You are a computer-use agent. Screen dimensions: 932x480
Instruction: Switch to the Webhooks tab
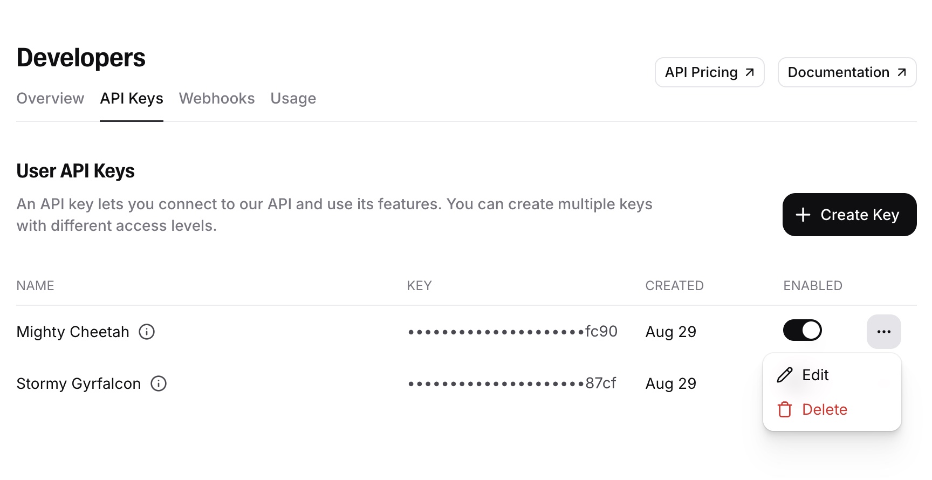(217, 99)
